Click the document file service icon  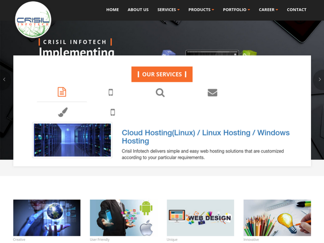[62, 92]
